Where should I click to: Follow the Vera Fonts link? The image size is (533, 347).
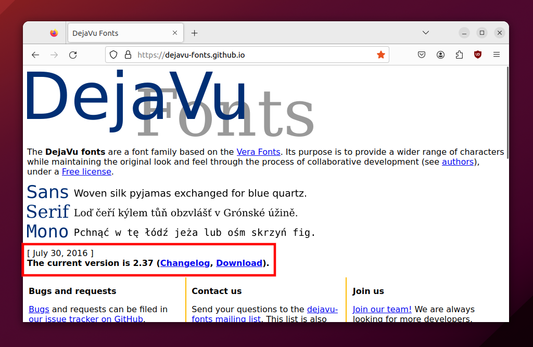(x=258, y=152)
